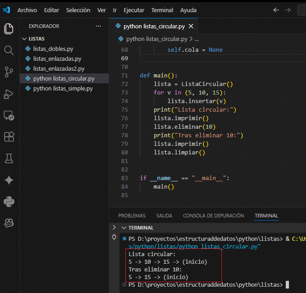This screenshot has width=306, height=293.
Task: Close the python listas_circular.py editor tab
Action: pos(191,26)
